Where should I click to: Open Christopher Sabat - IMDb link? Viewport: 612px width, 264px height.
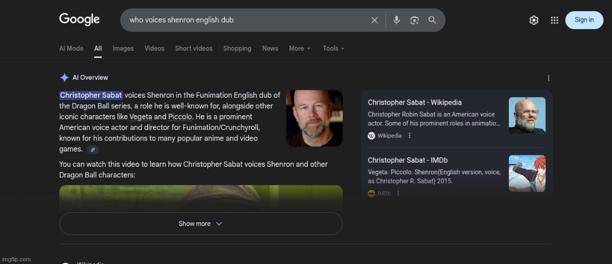coord(408,160)
